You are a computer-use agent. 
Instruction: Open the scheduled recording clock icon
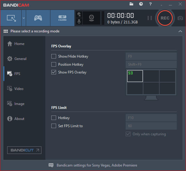tap(141, 4)
